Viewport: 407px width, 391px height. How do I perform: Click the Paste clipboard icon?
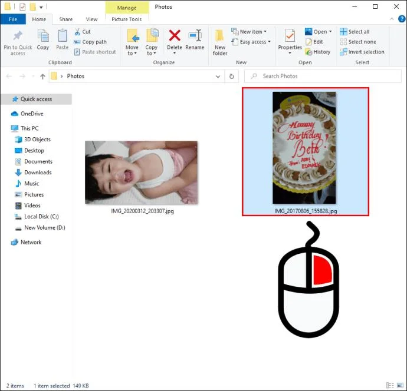pyautogui.click(x=63, y=36)
